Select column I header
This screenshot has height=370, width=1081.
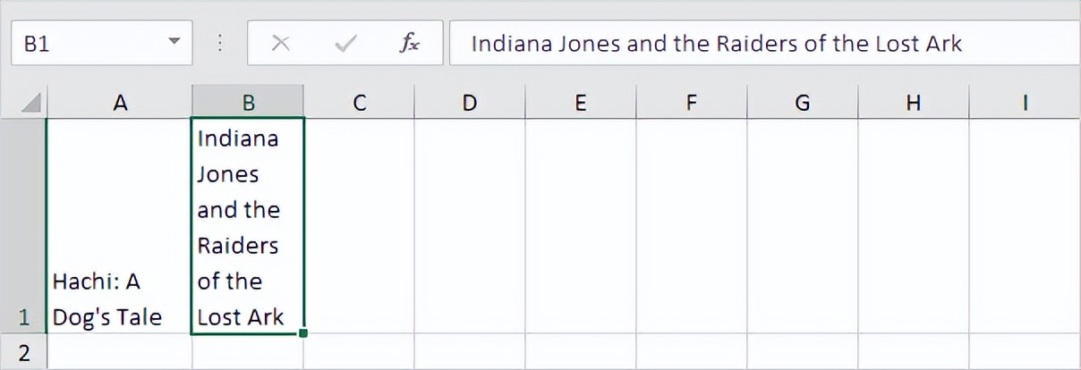(1024, 103)
